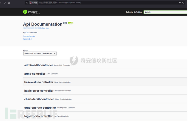189x121 pixels.
Task: Open the translate page icon
Action: tap(180, 2)
